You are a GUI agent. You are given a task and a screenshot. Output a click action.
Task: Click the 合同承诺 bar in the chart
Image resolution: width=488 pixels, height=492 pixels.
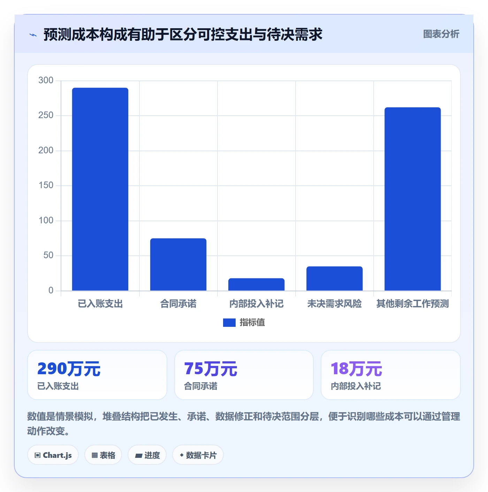tap(178, 264)
